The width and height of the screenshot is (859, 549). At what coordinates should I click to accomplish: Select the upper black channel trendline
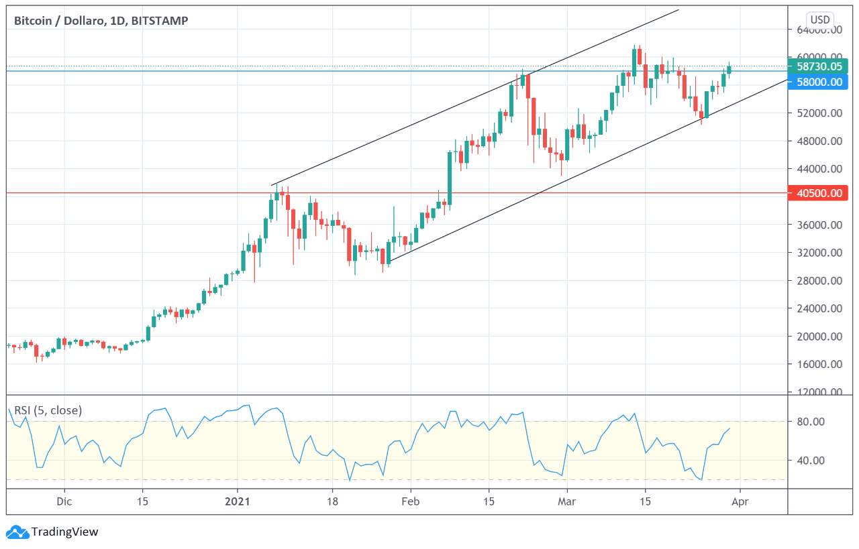coord(475,98)
